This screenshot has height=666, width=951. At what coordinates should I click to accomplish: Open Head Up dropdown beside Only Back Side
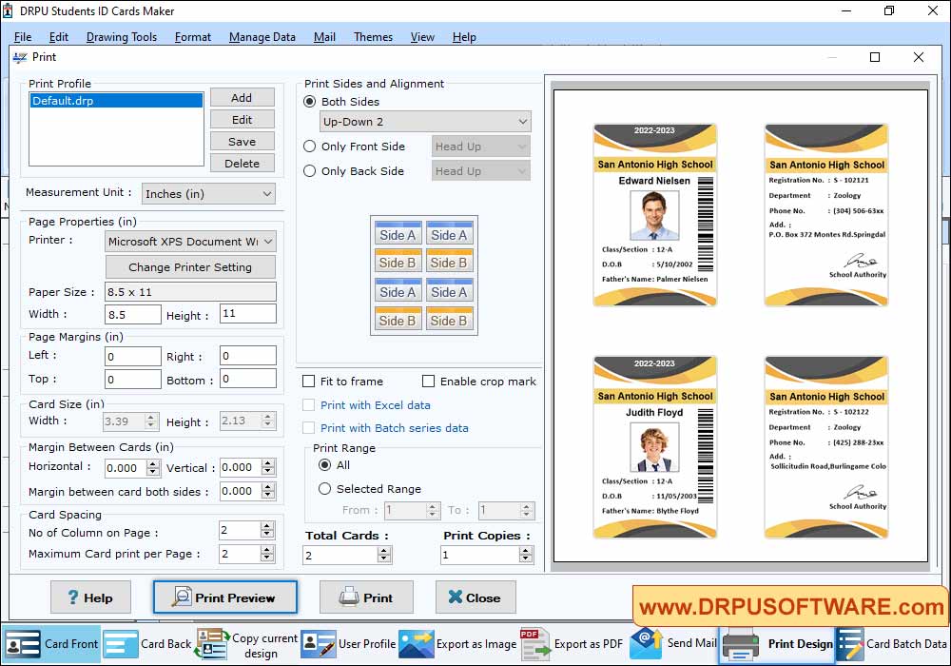point(481,171)
